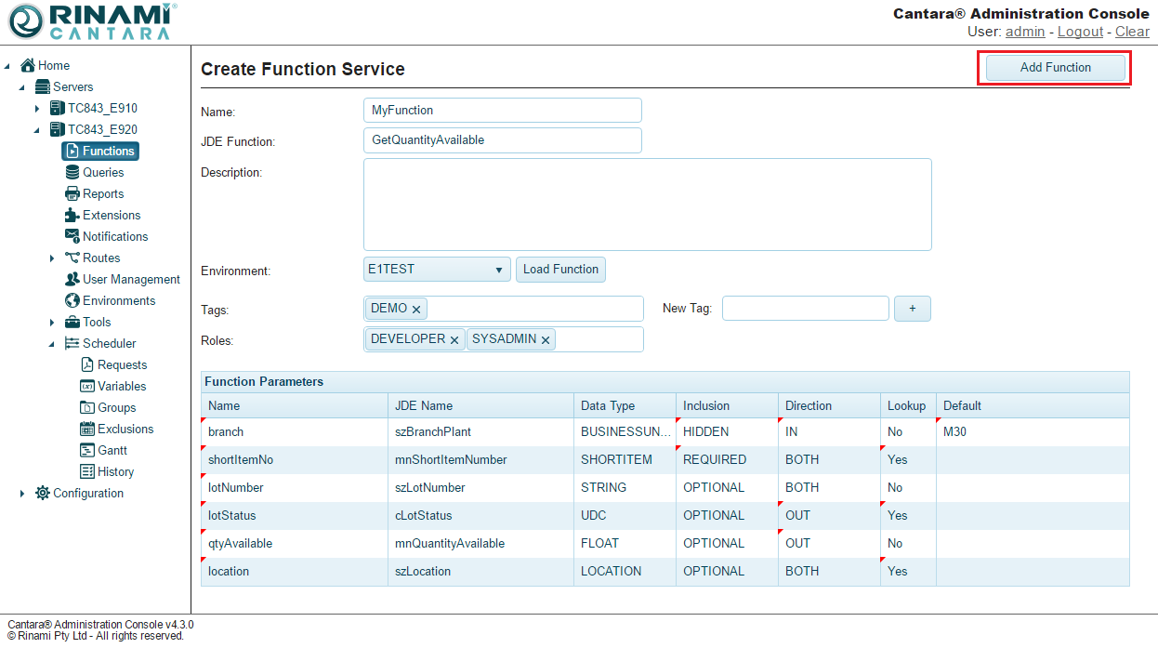Screen dimensions: 1158x648
Task: Select the Extensions puzzle icon
Action: (x=72, y=215)
